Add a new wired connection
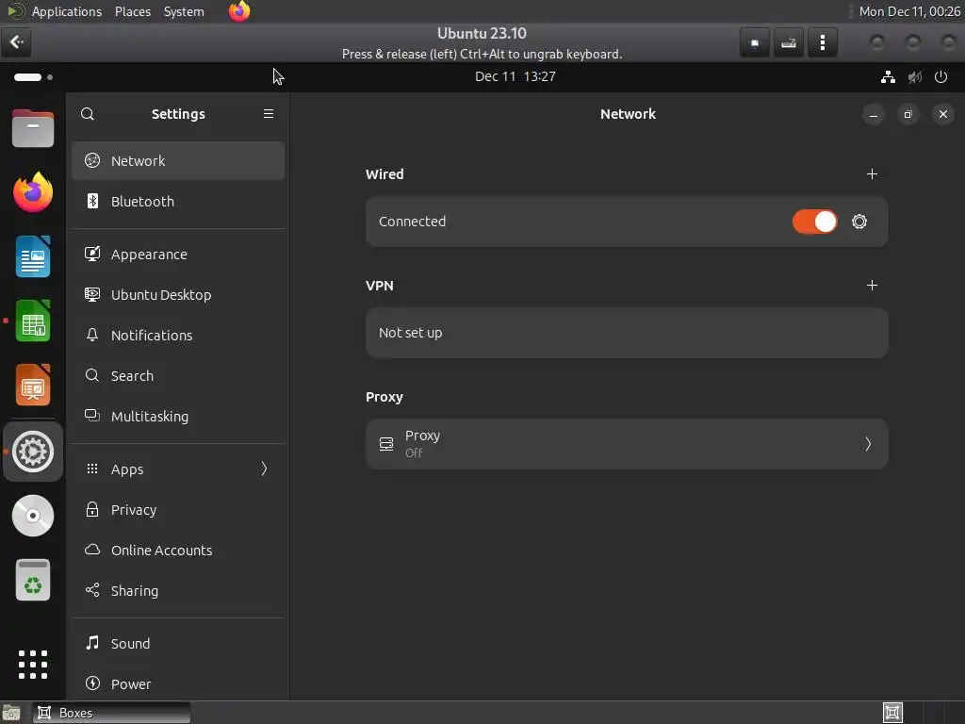 872,174
